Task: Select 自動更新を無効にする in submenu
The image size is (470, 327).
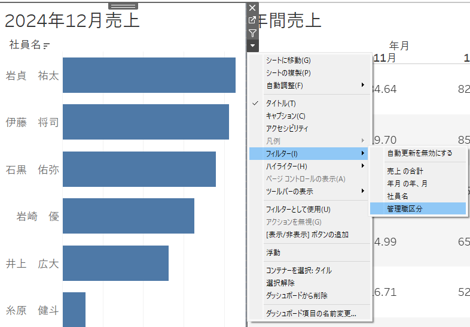Action: (418, 153)
